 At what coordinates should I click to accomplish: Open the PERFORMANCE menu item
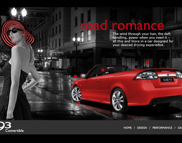[162, 128]
